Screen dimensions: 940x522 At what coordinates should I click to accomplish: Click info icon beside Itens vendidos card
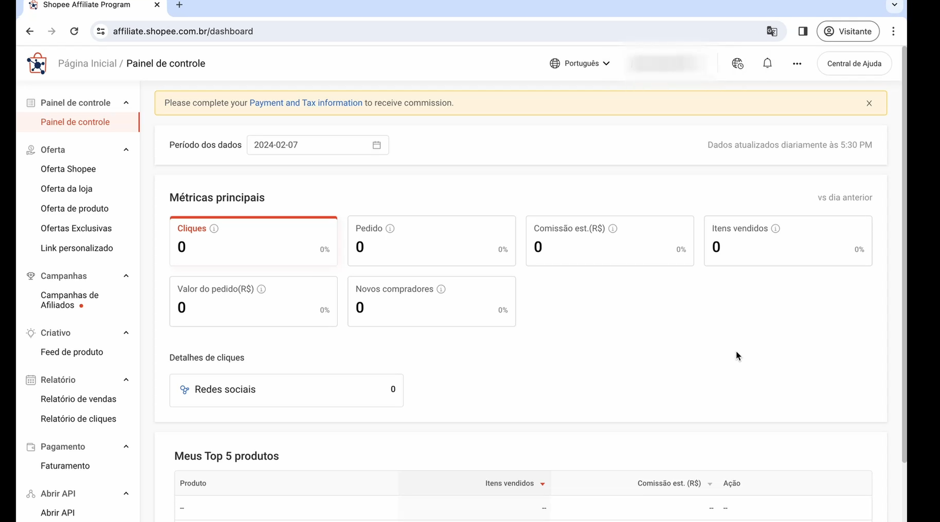(775, 228)
